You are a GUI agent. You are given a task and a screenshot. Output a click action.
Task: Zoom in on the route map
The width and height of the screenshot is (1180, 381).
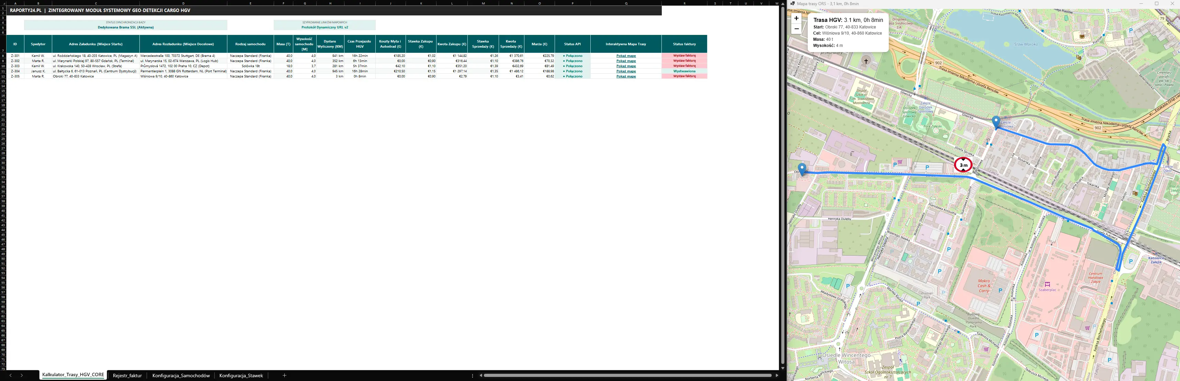[x=796, y=18]
